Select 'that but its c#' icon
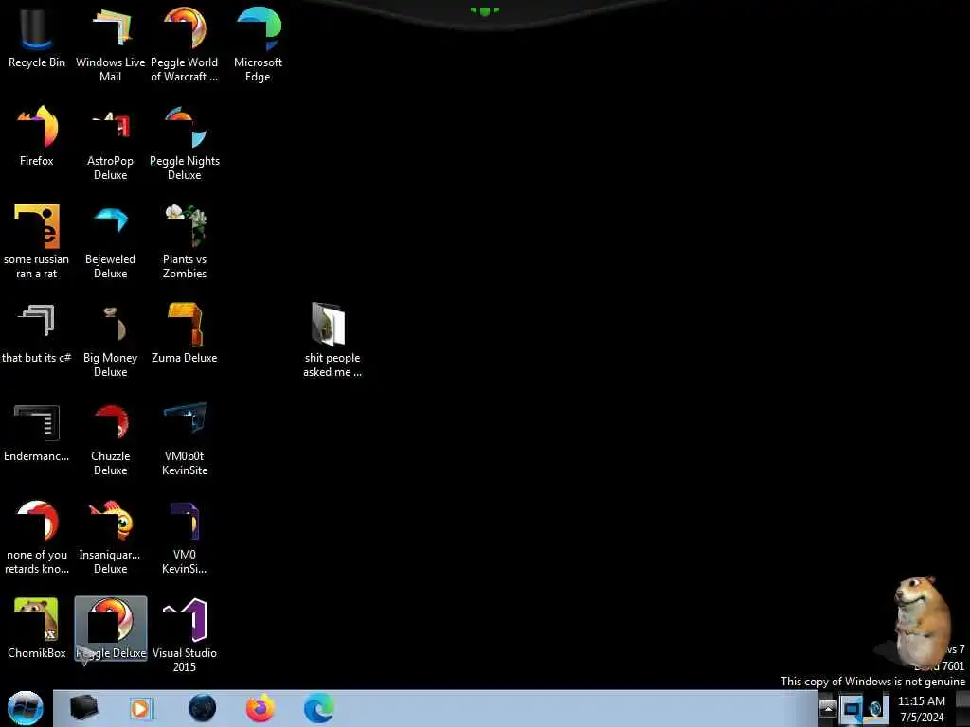Viewport: 970px width, 727px height. [x=37, y=332]
